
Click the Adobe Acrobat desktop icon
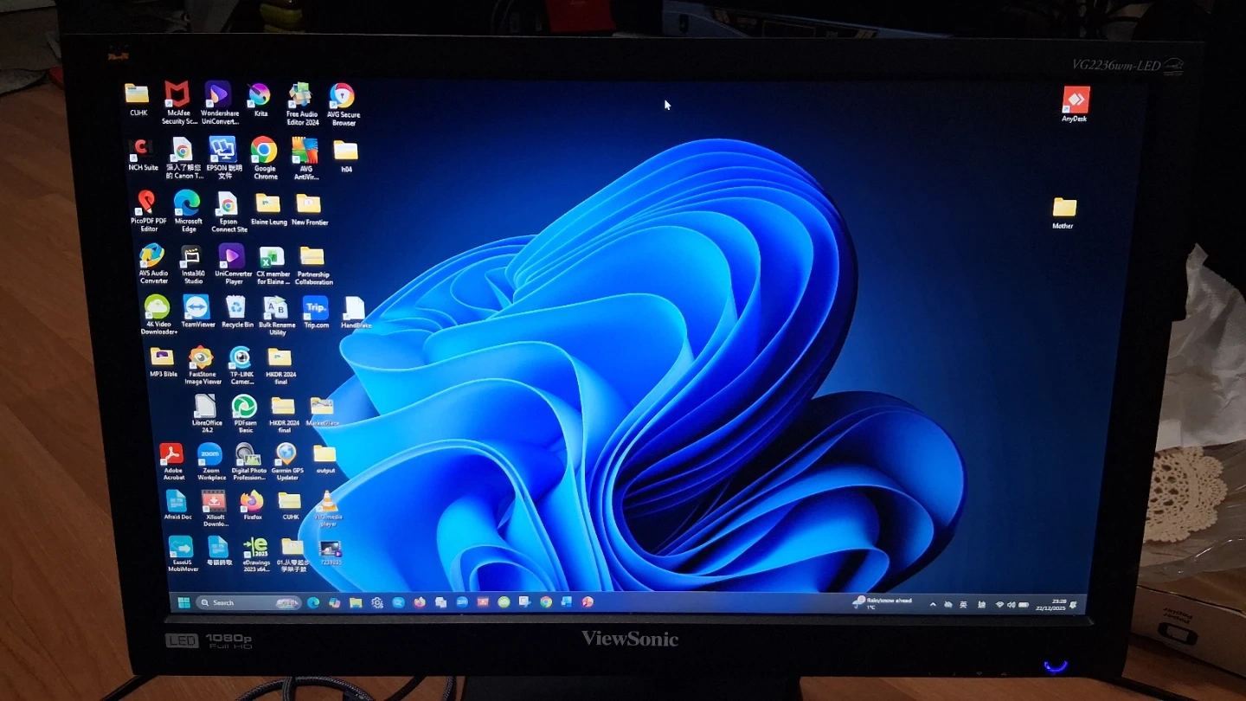pyautogui.click(x=171, y=455)
